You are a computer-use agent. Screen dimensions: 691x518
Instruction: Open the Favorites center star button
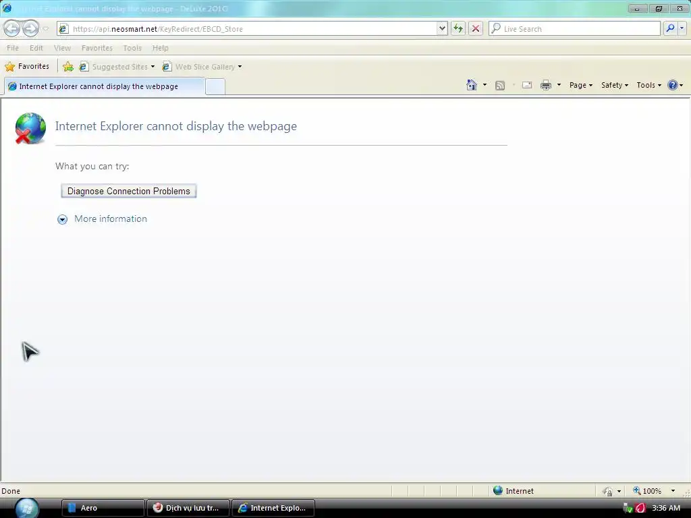pos(27,67)
